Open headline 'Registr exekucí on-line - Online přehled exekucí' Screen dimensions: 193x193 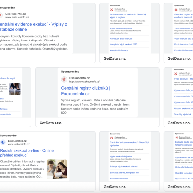27,153
